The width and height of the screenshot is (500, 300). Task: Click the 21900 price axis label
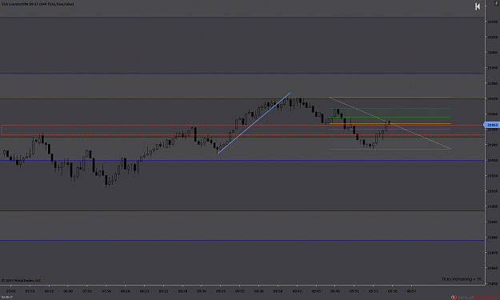pos(492,206)
